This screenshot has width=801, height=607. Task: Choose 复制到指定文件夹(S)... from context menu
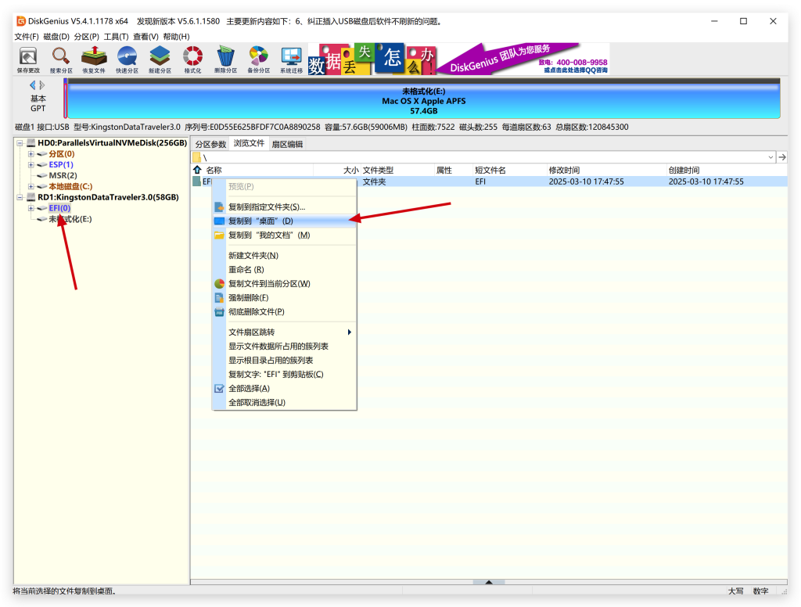[285, 207]
